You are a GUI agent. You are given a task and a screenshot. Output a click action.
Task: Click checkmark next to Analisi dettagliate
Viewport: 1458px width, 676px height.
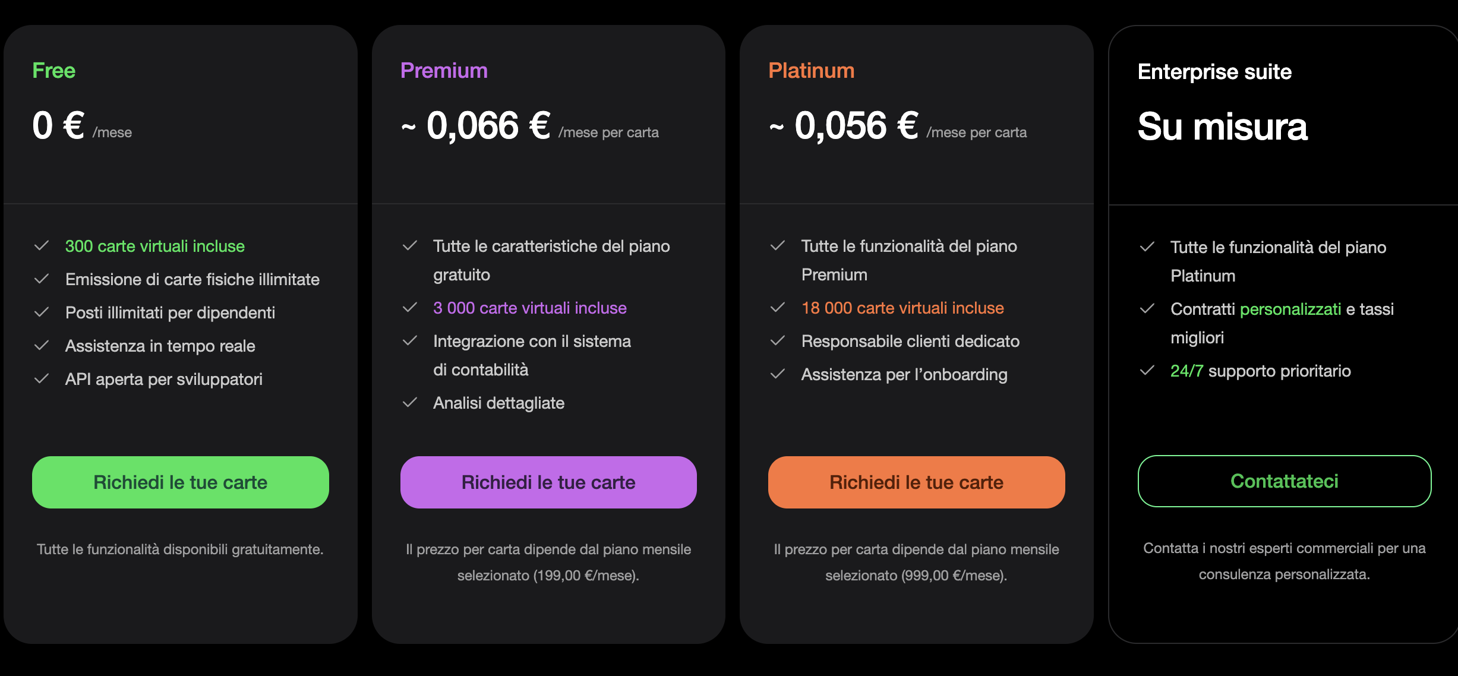click(410, 403)
